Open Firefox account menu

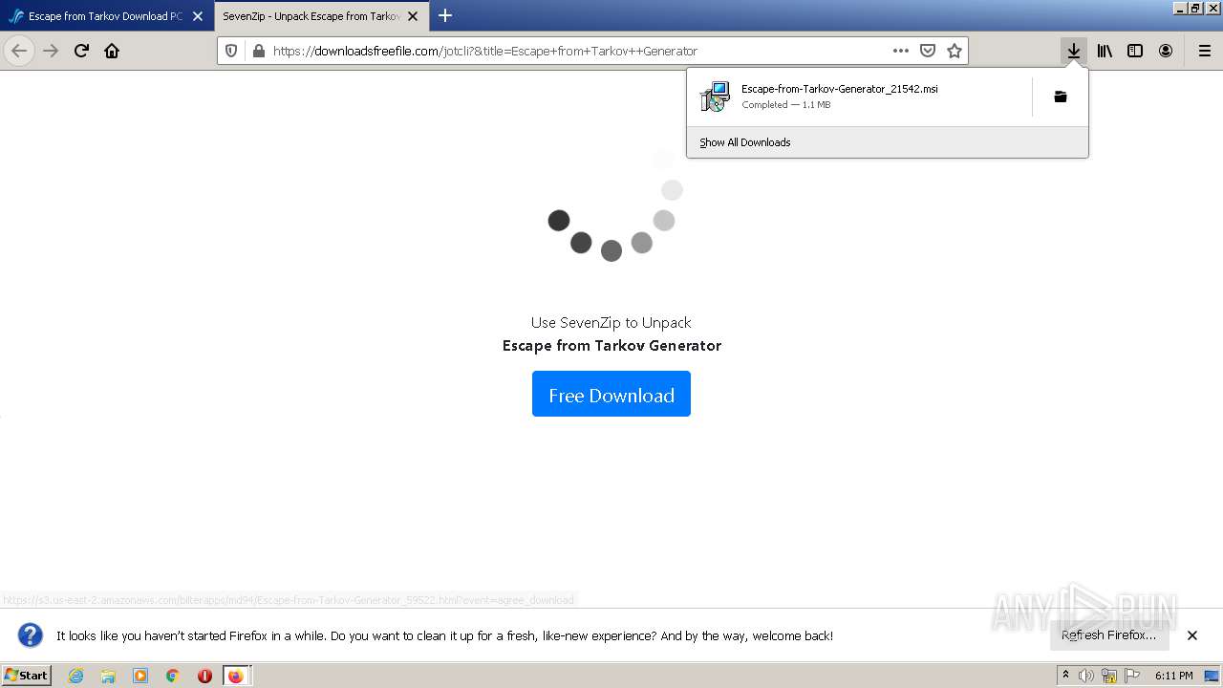1166,51
